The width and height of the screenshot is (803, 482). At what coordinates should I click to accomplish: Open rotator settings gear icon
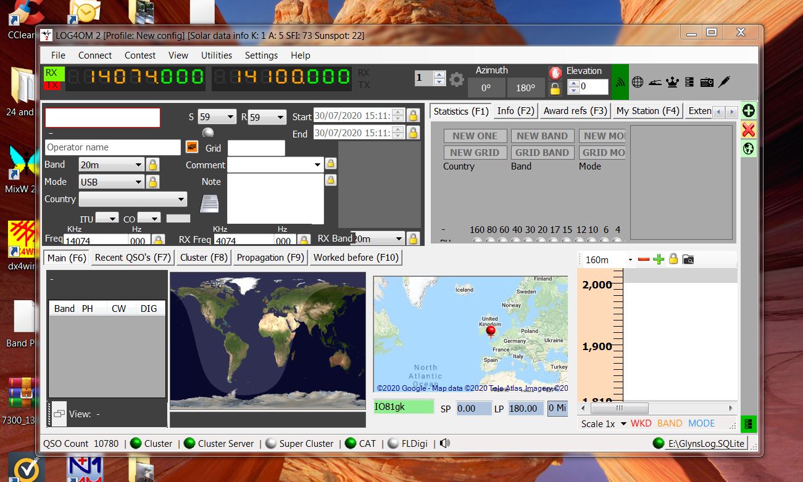[457, 80]
